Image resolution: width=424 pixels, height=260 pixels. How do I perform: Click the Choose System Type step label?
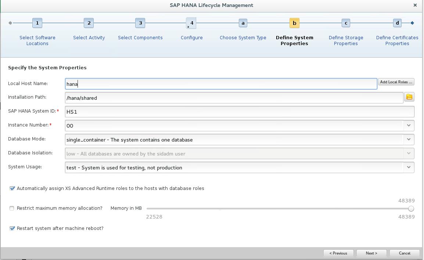[243, 37]
